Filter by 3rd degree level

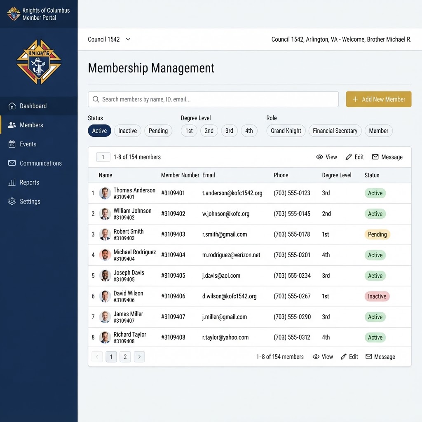[229, 131]
